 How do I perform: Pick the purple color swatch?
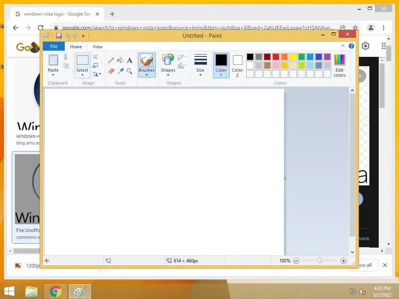[327, 57]
